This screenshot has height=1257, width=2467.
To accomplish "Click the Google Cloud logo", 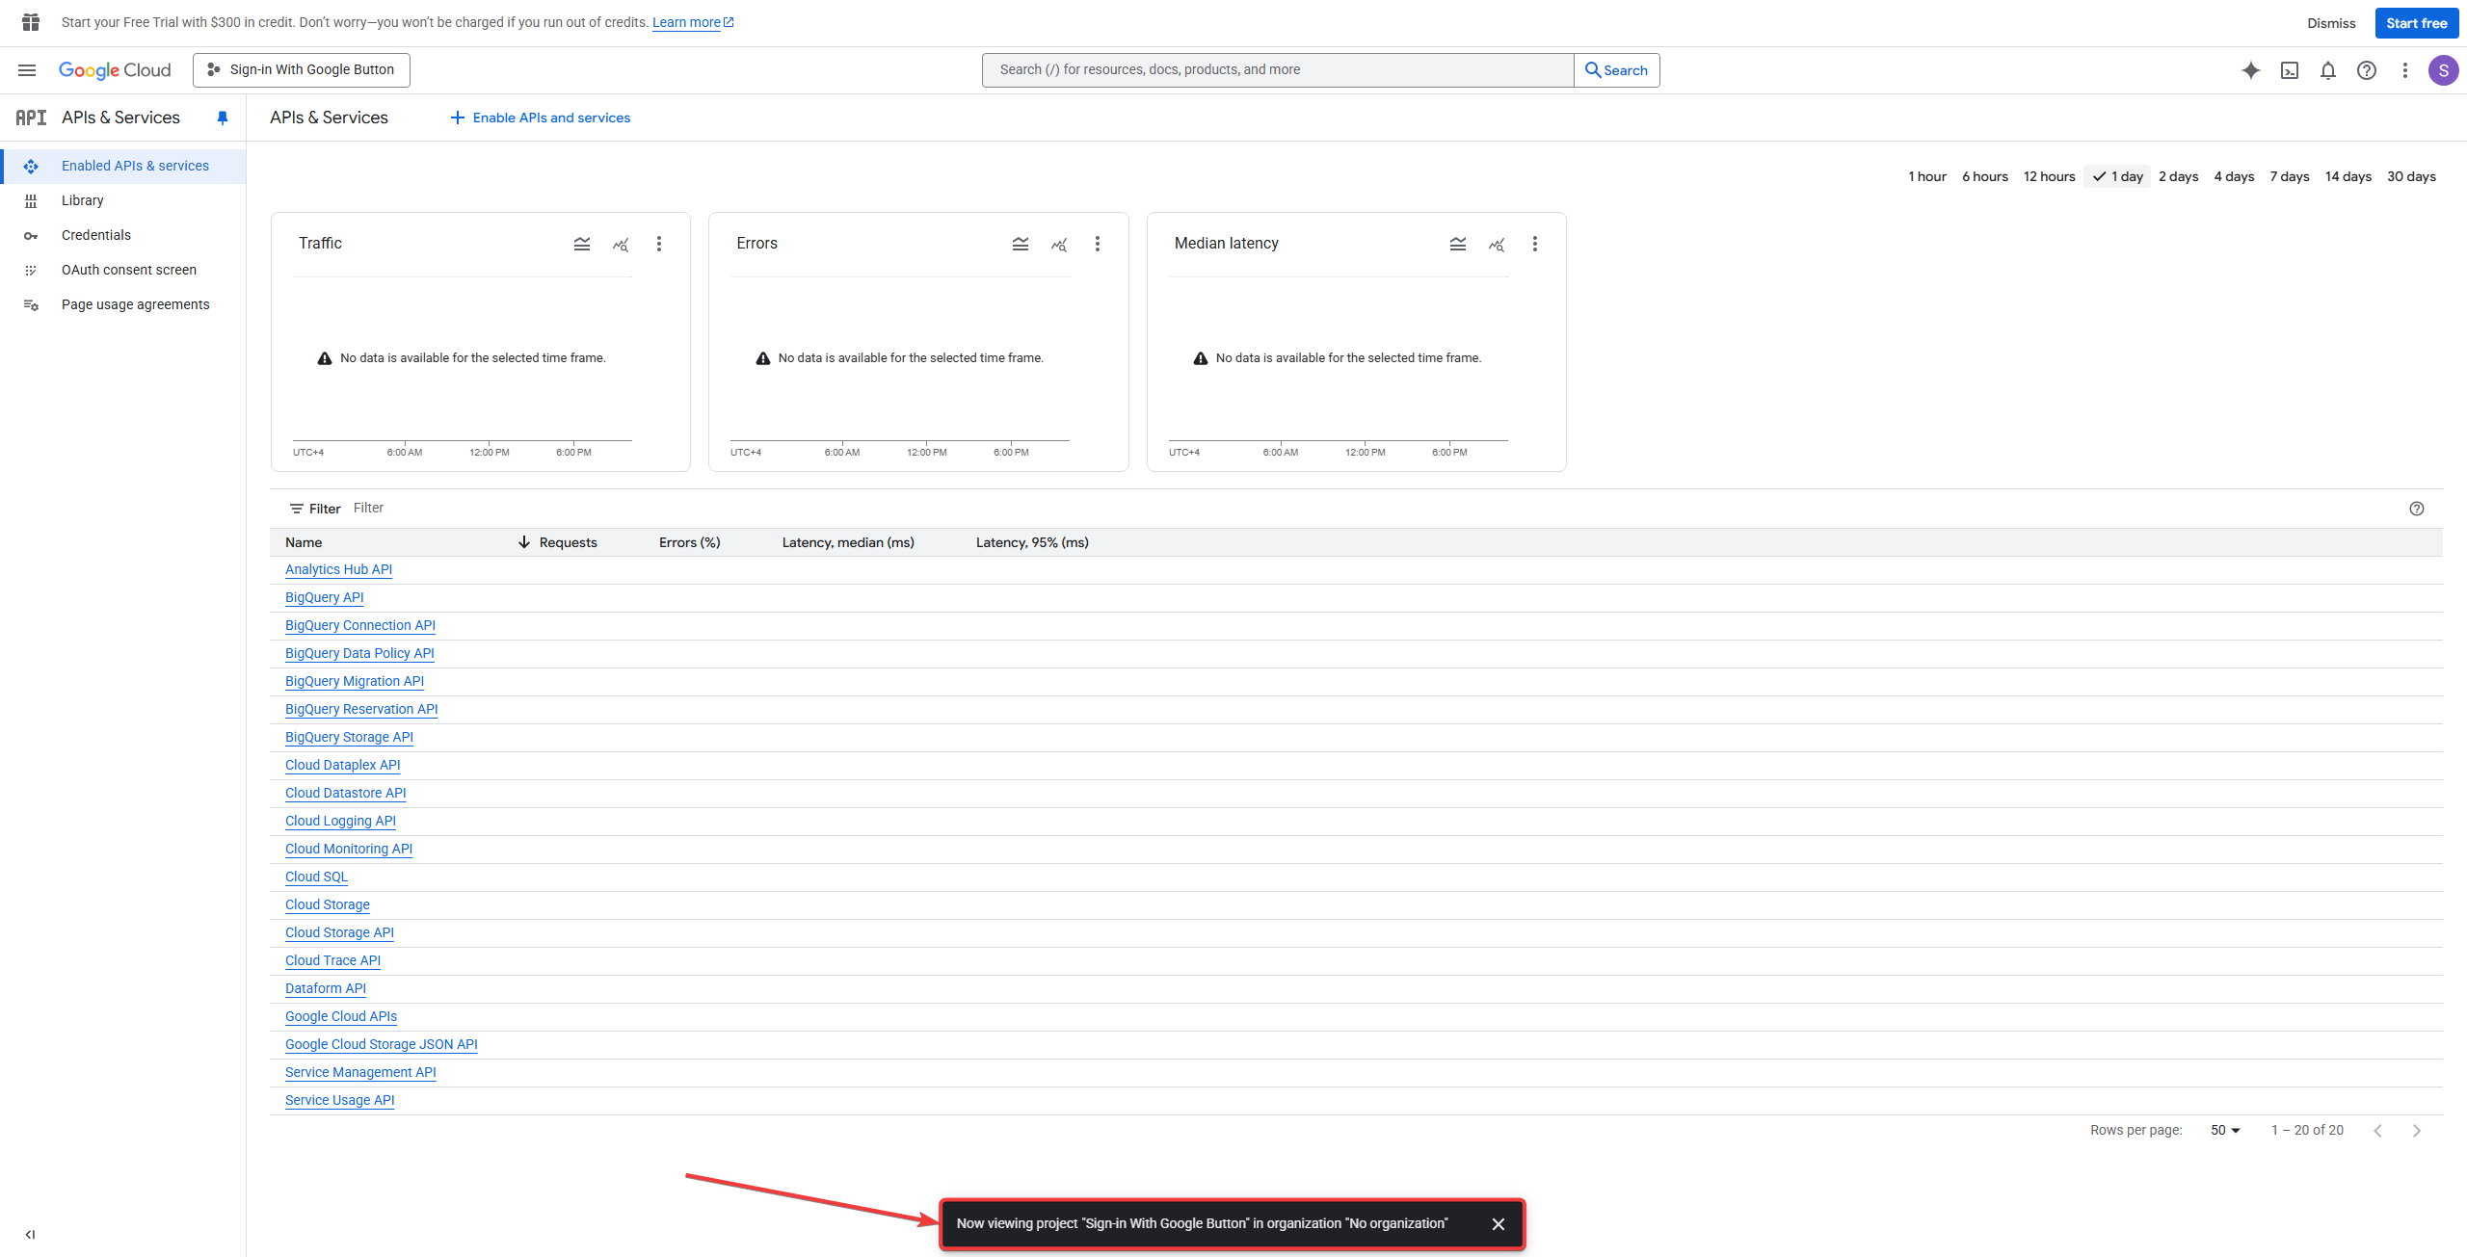I will click(x=115, y=70).
